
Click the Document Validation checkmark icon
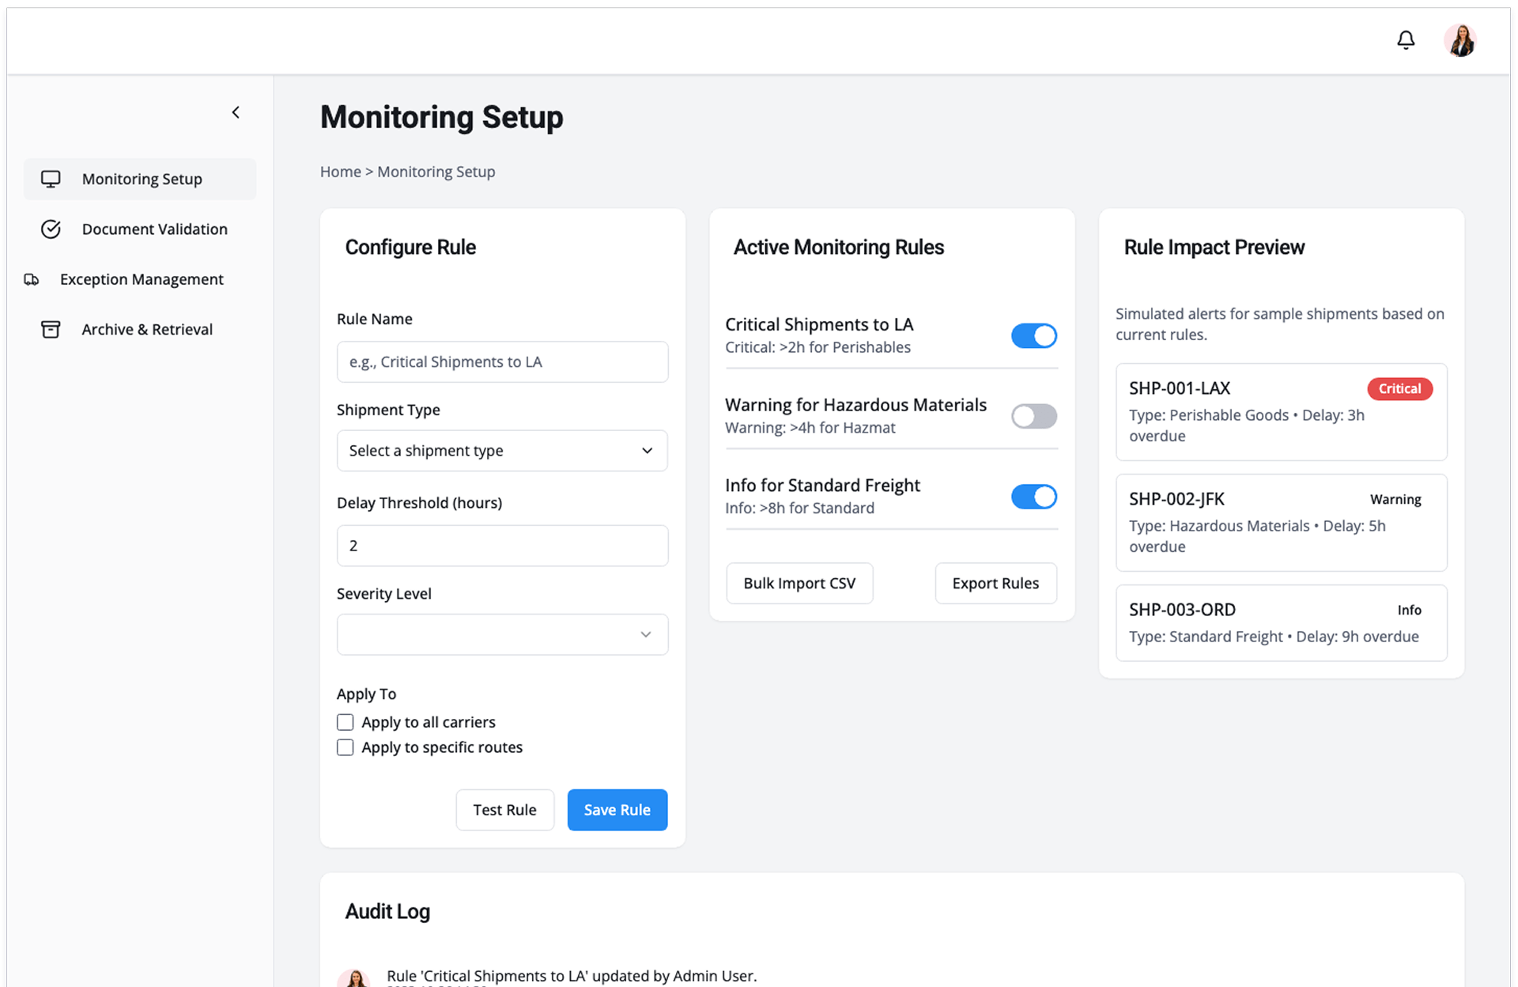[x=51, y=229]
